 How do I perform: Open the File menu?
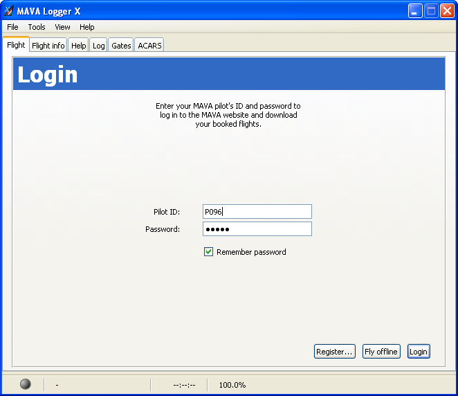pyautogui.click(x=12, y=27)
